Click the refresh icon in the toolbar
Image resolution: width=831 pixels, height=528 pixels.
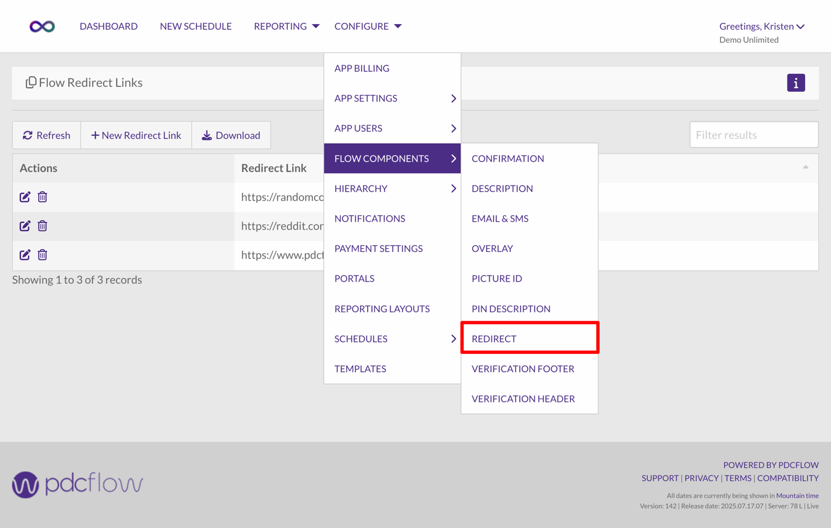point(28,135)
